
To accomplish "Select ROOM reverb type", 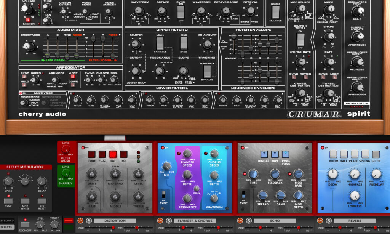I will 333,154.
